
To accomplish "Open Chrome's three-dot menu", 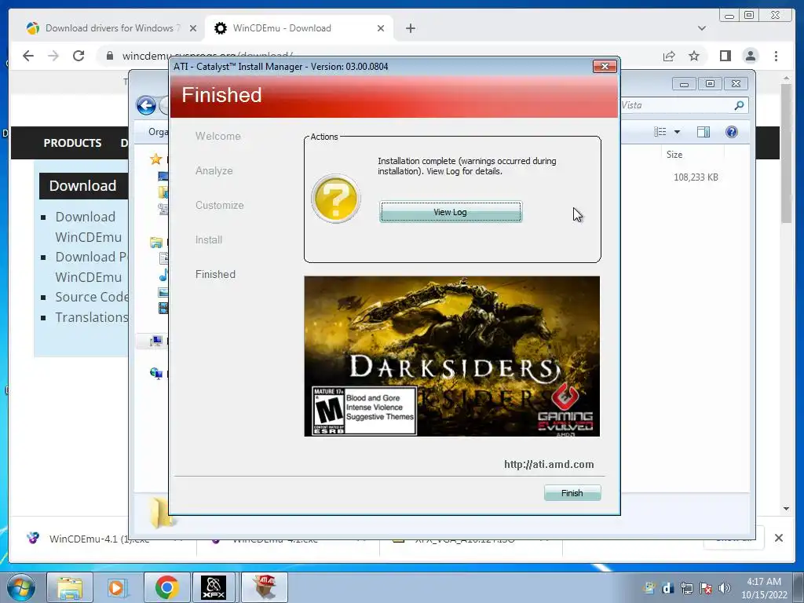I will (776, 56).
